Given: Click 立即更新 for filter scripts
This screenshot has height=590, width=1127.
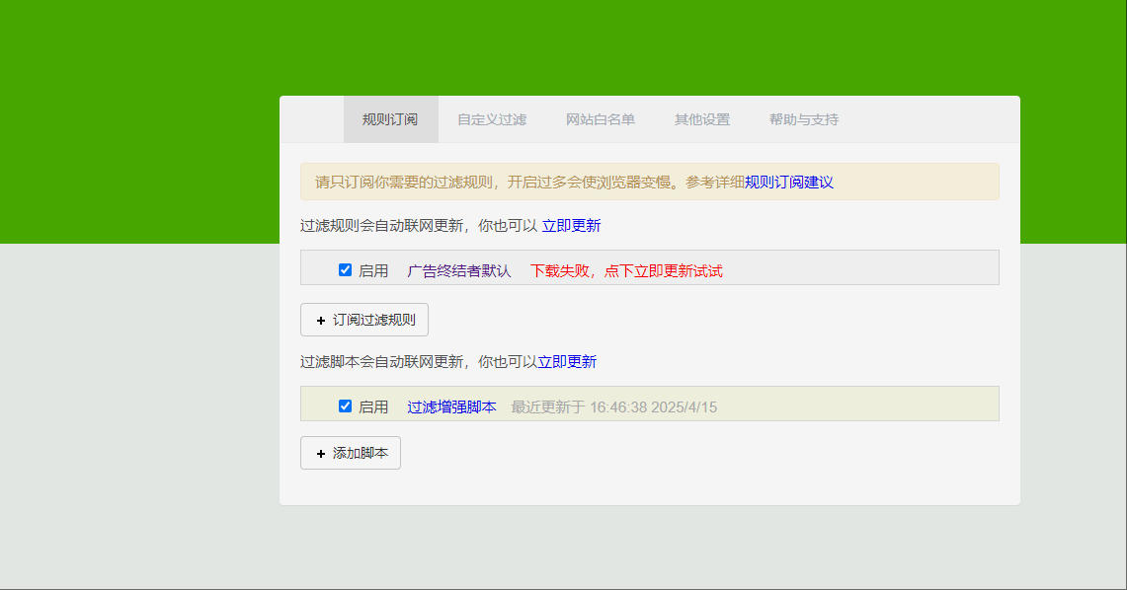Looking at the screenshot, I should coord(567,362).
